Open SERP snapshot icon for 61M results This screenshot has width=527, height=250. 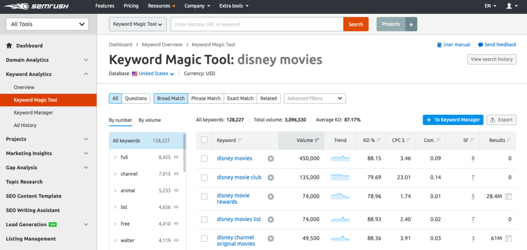click(508, 239)
